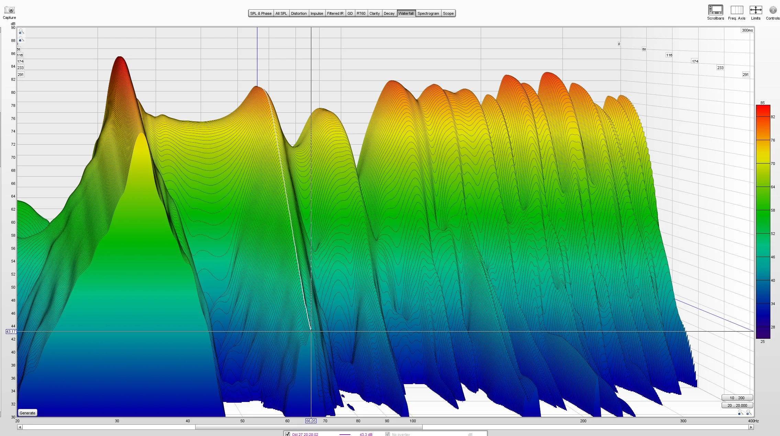Toggle the Scrollbars icon
Screen dimensions: 780x436
pyautogui.click(x=715, y=10)
